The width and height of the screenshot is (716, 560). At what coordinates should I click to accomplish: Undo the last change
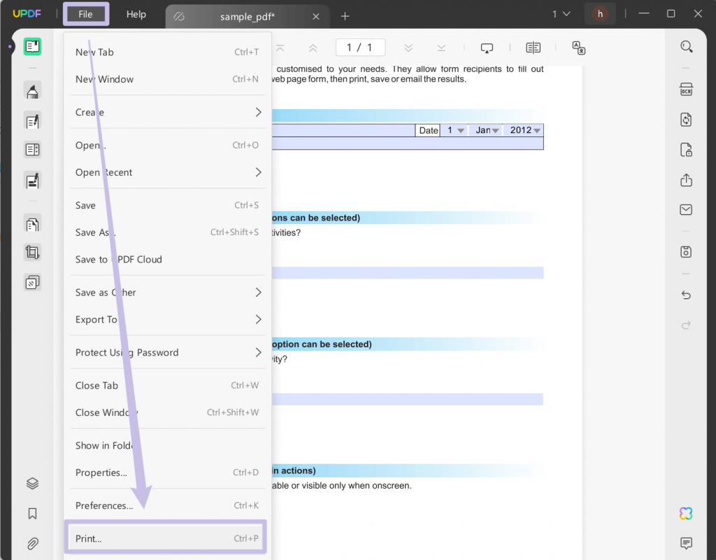686,295
